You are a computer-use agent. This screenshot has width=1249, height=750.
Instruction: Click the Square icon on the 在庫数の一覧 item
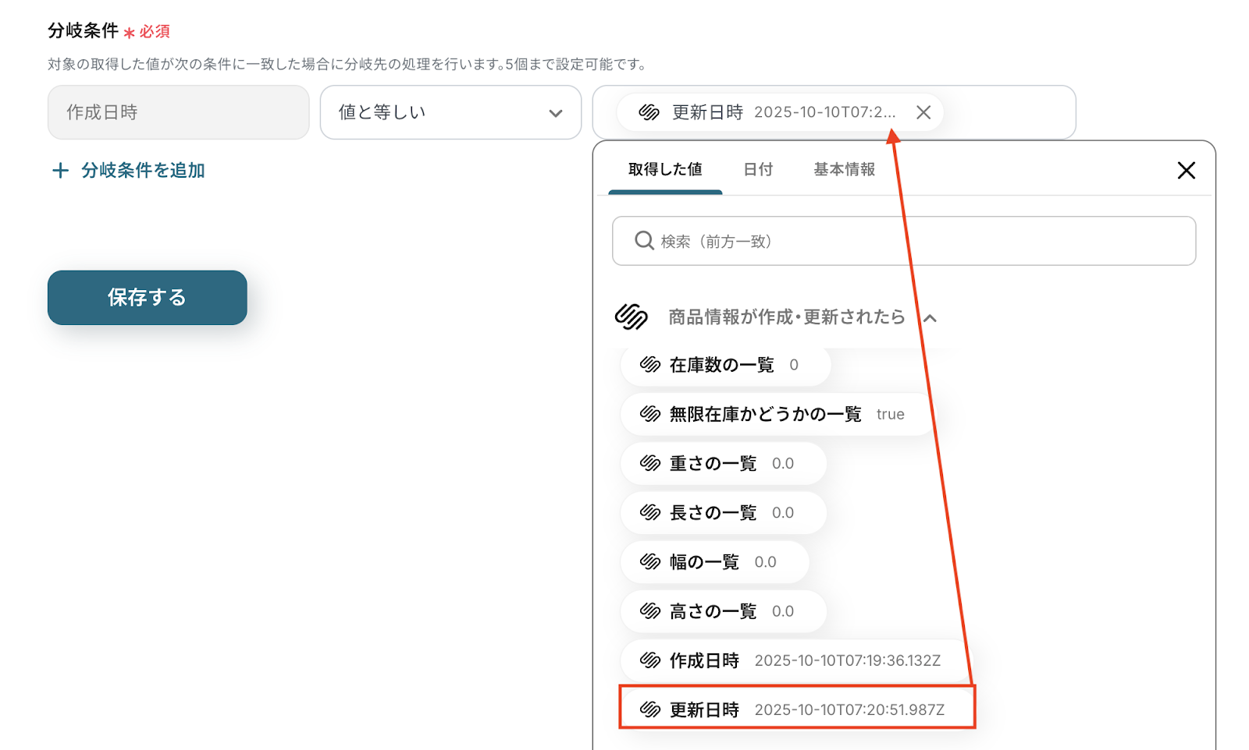tap(650, 364)
